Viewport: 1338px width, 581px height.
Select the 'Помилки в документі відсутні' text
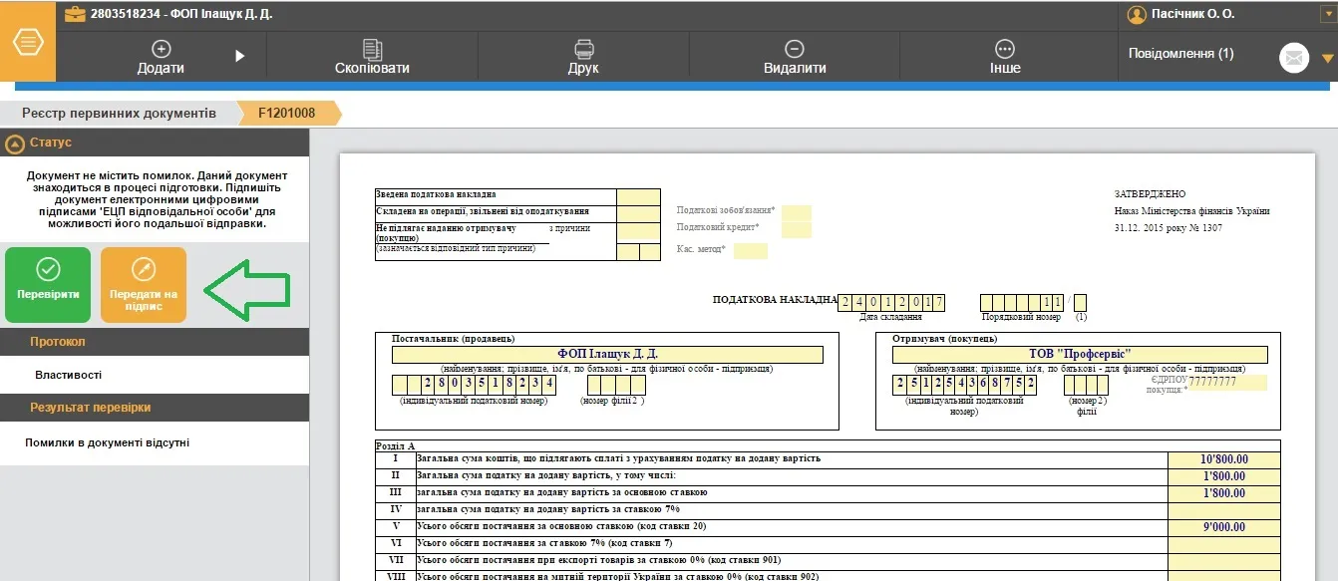[x=108, y=442]
